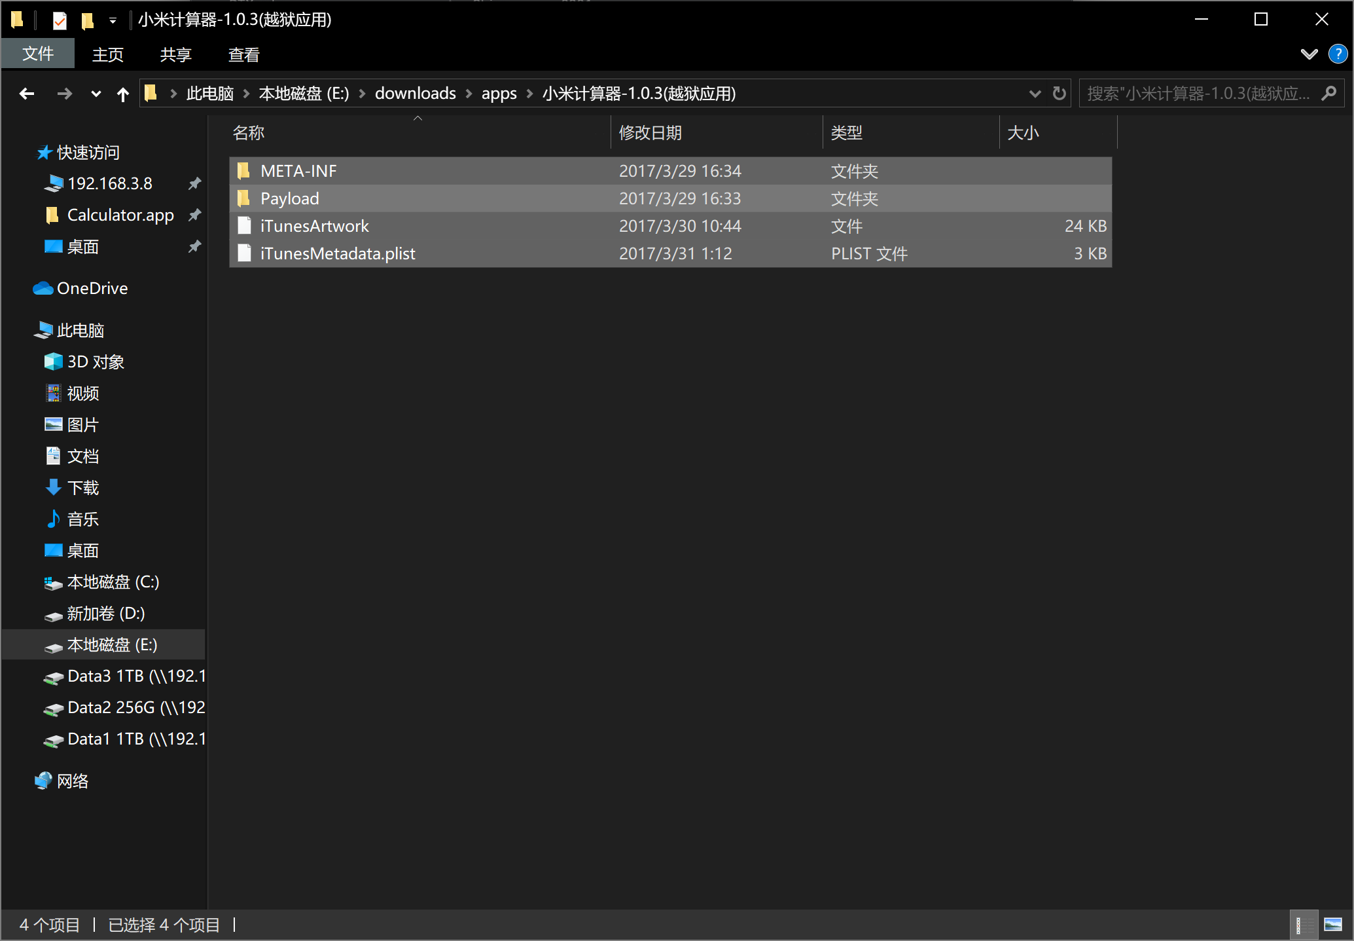Click the New Folder quick access icon
The height and width of the screenshot is (941, 1354).
click(87, 20)
